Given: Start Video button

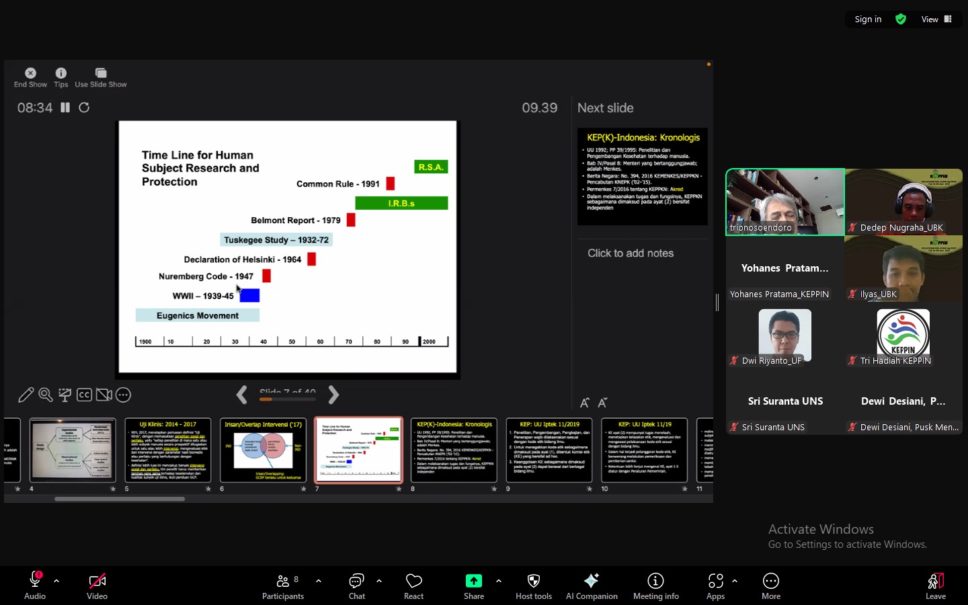Looking at the screenshot, I should [97, 586].
